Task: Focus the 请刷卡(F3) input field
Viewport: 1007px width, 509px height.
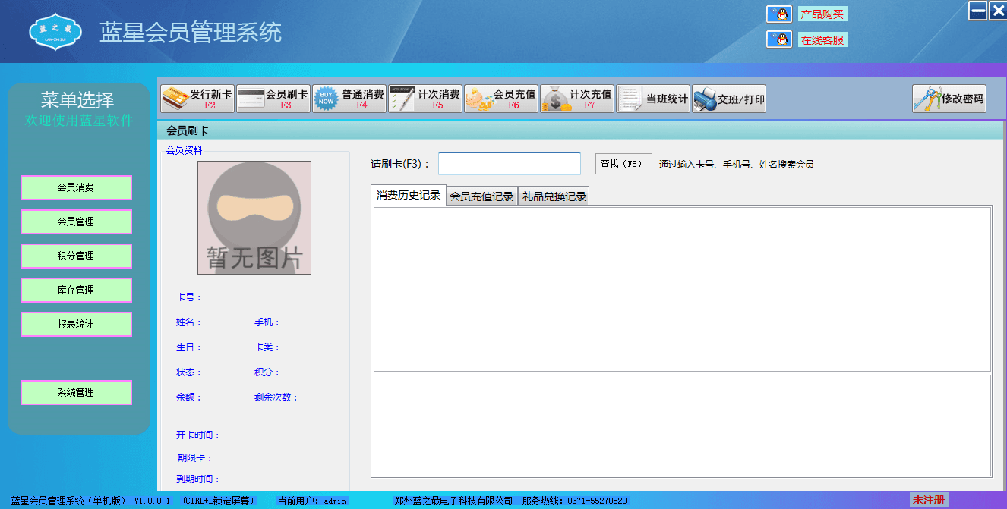Action: point(510,164)
